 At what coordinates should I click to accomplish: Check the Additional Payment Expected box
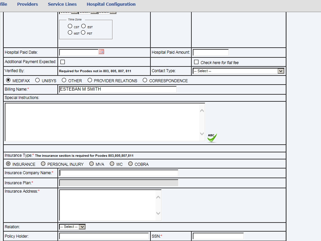62,62
